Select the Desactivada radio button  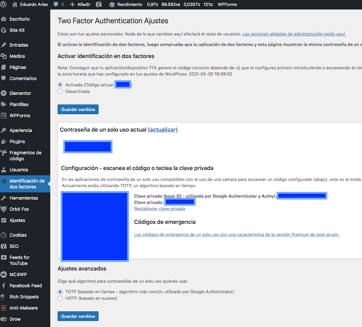click(60, 92)
